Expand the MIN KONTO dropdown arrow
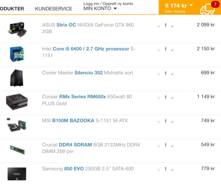The width and height of the screenshot is (221, 184). [115, 9]
